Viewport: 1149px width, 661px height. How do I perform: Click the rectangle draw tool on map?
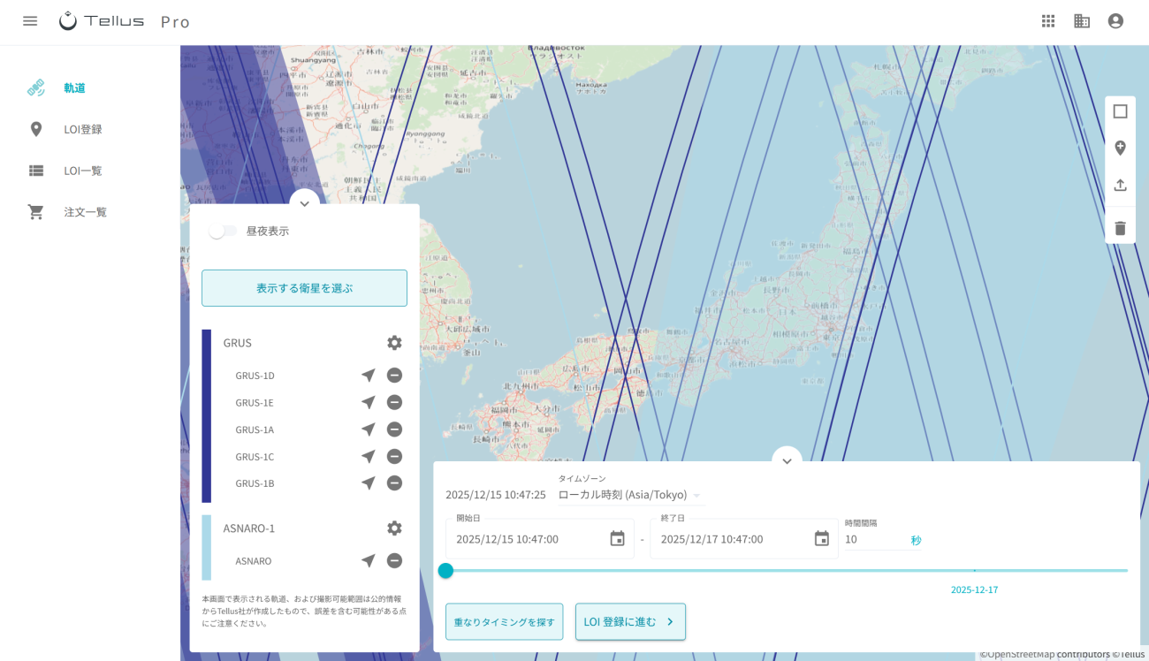coord(1120,111)
